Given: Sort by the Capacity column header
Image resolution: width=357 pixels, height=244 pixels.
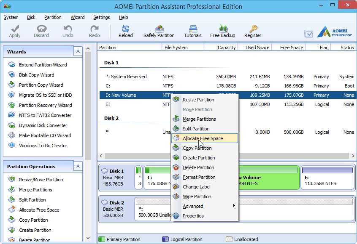Looking at the screenshot, I should pyautogui.click(x=221, y=48).
